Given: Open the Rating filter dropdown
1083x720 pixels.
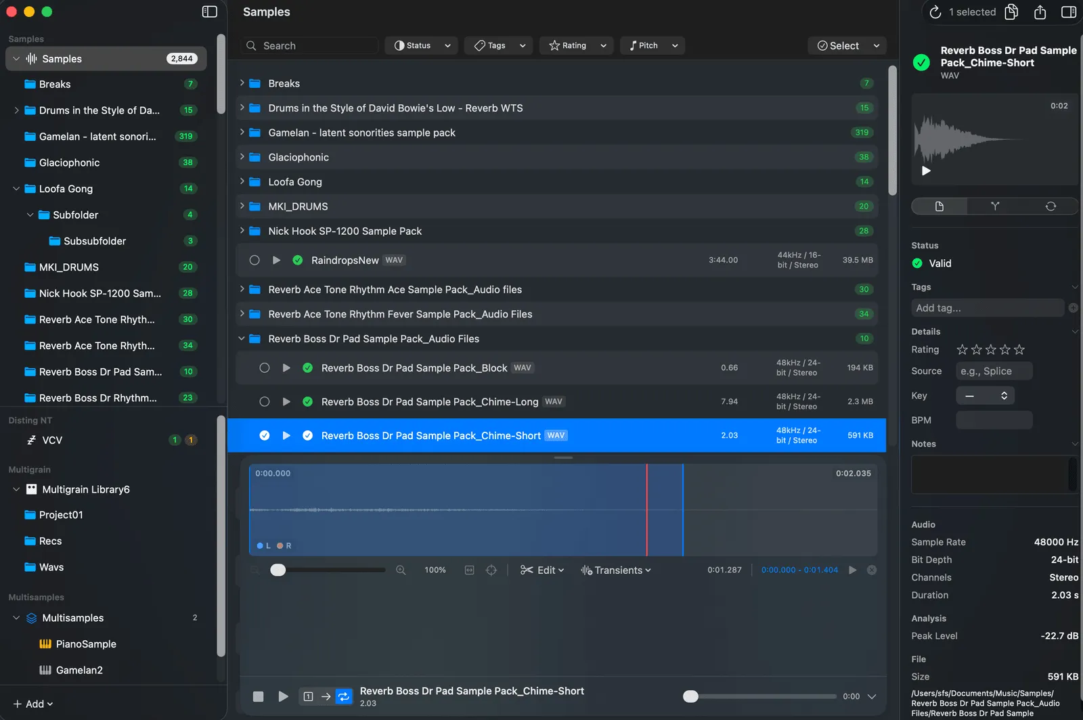Looking at the screenshot, I should 577,45.
